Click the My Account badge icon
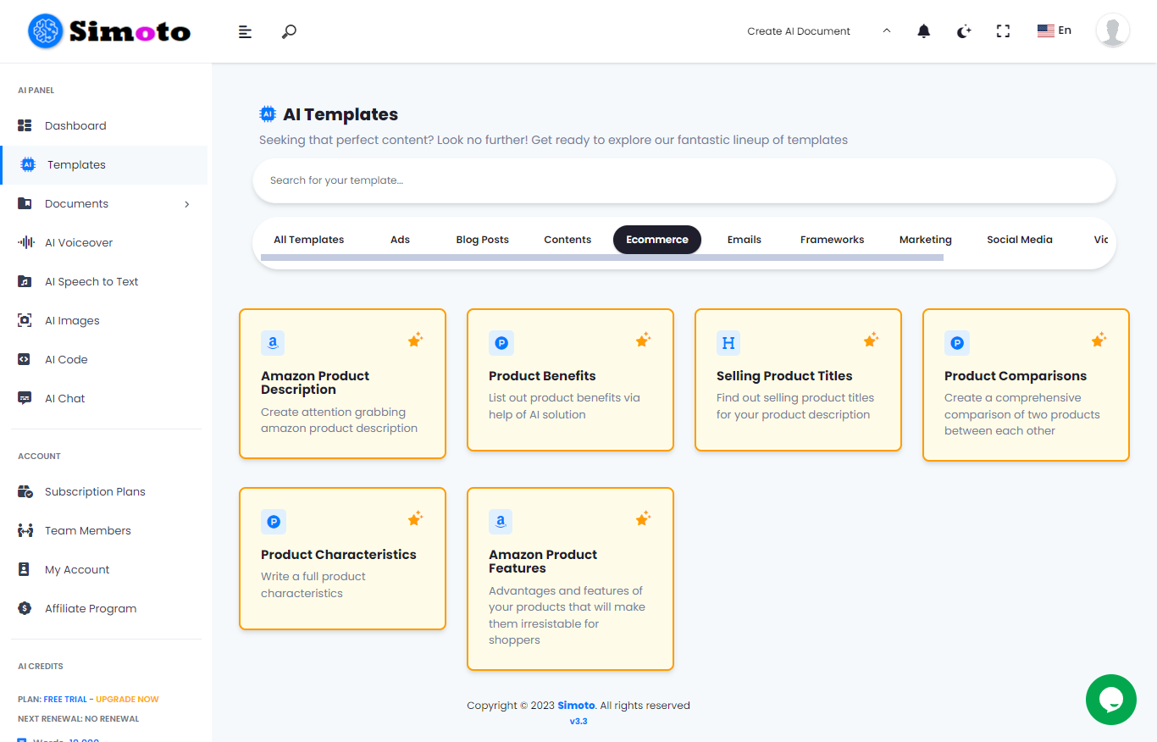The width and height of the screenshot is (1157, 742). pos(25,569)
